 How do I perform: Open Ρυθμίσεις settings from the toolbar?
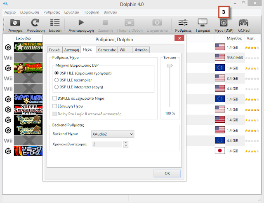tap(183, 22)
